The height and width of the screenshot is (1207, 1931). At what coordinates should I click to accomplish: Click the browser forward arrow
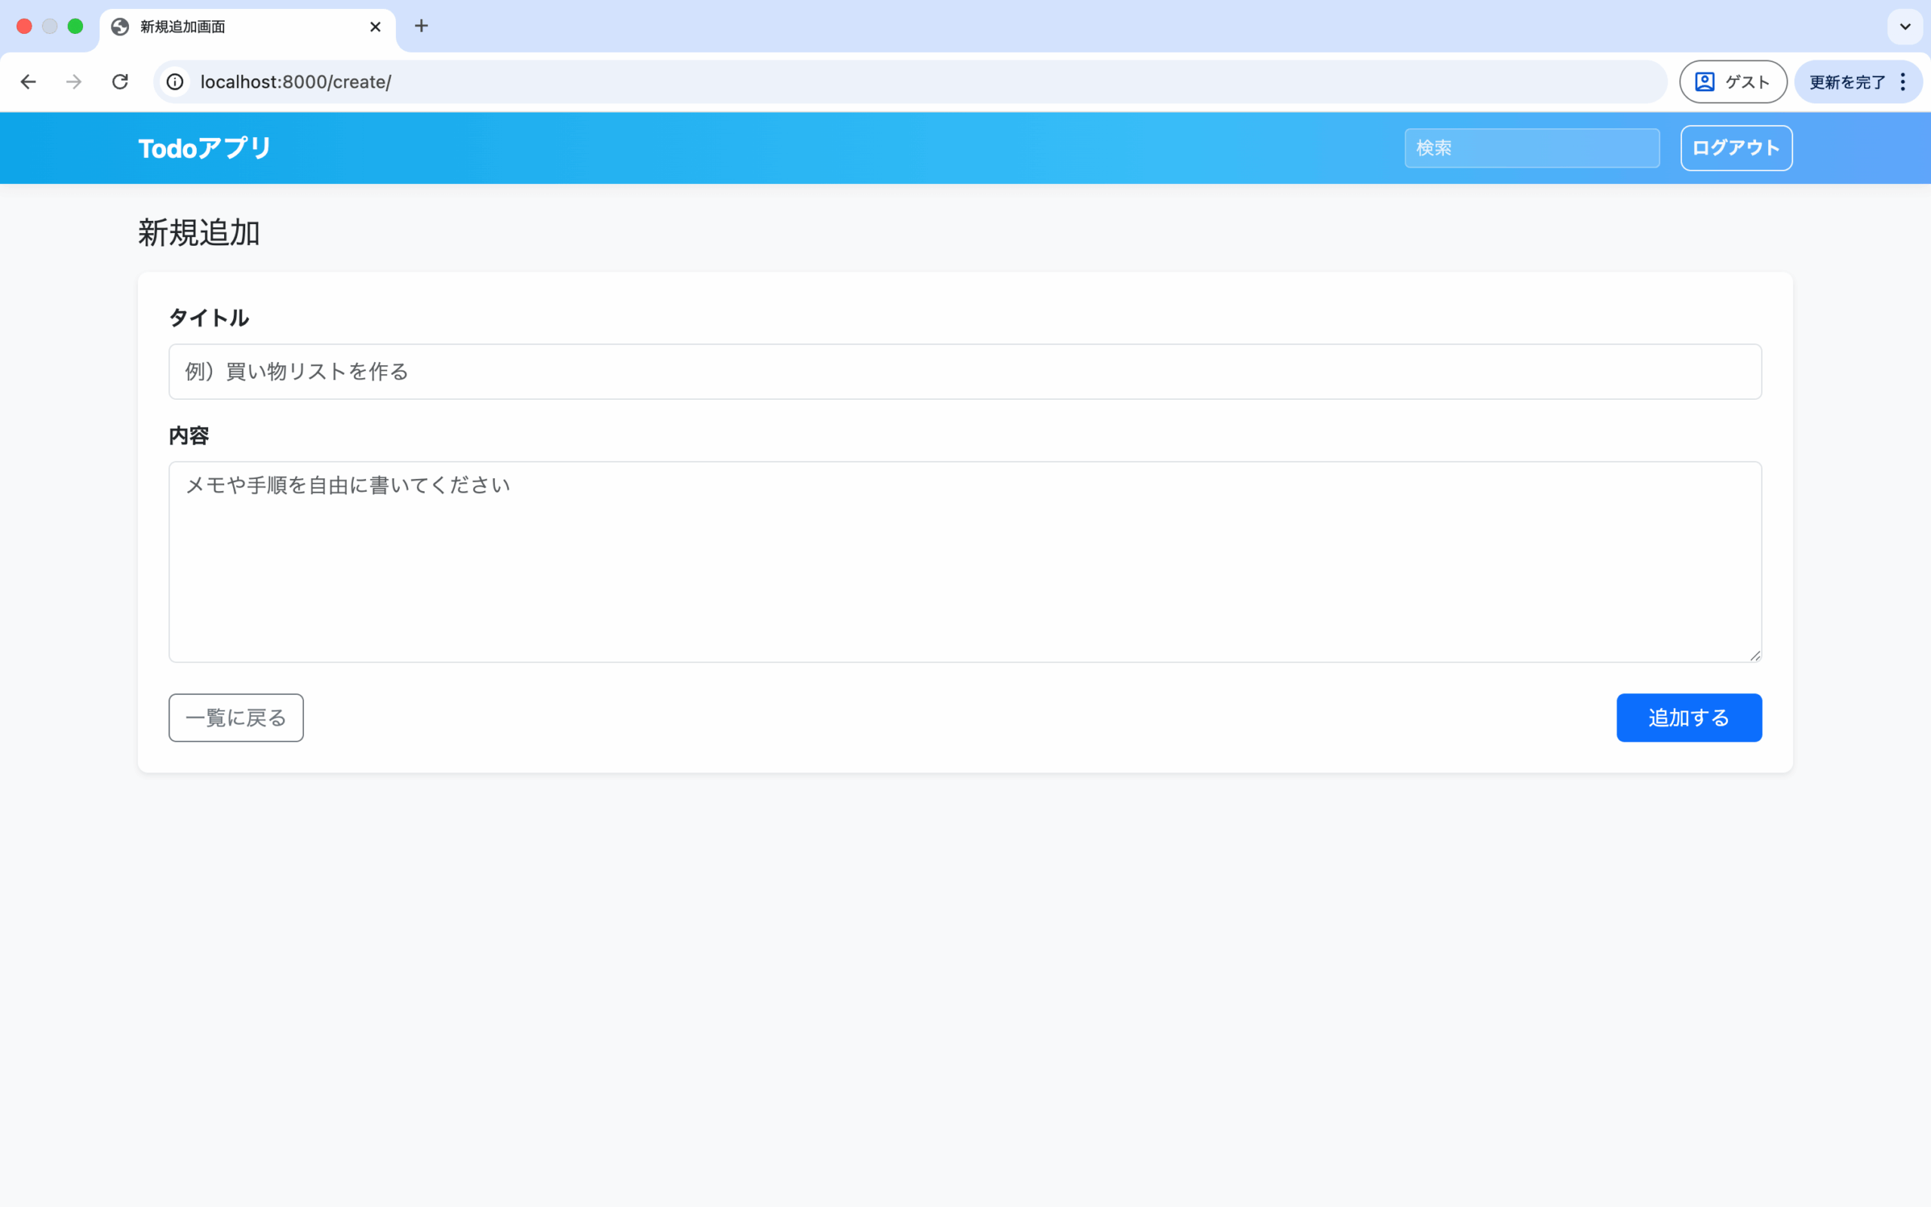[74, 81]
